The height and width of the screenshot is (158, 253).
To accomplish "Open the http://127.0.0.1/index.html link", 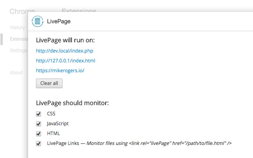I will [x=66, y=61].
